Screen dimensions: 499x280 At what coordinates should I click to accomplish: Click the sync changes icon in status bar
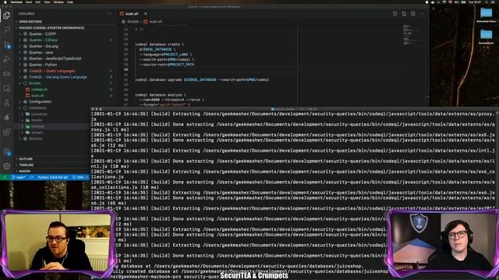click(x=32, y=177)
